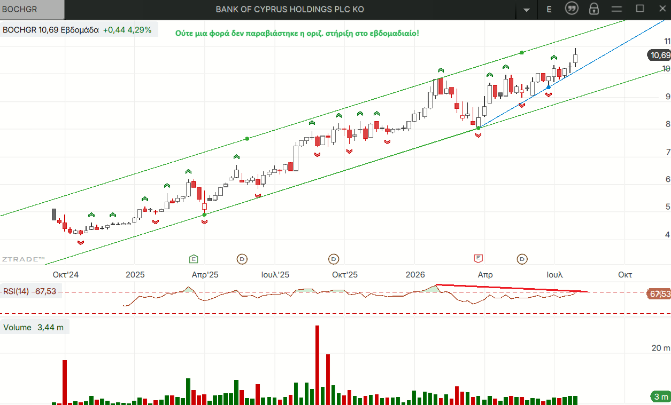This screenshot has width=671, height=405.
Task: Select the blue trendline anchor triangle
Action: [548, 87]
